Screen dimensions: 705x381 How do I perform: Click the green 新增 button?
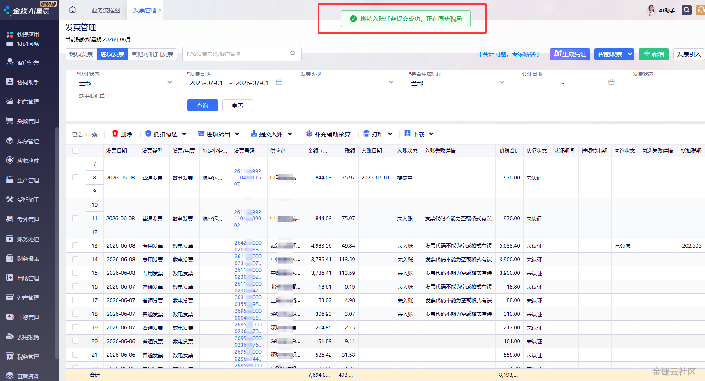coord(654,54)
